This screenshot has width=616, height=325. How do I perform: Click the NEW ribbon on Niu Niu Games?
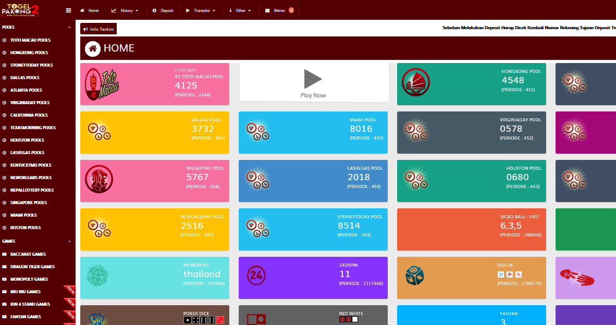(x=69, y=291)
